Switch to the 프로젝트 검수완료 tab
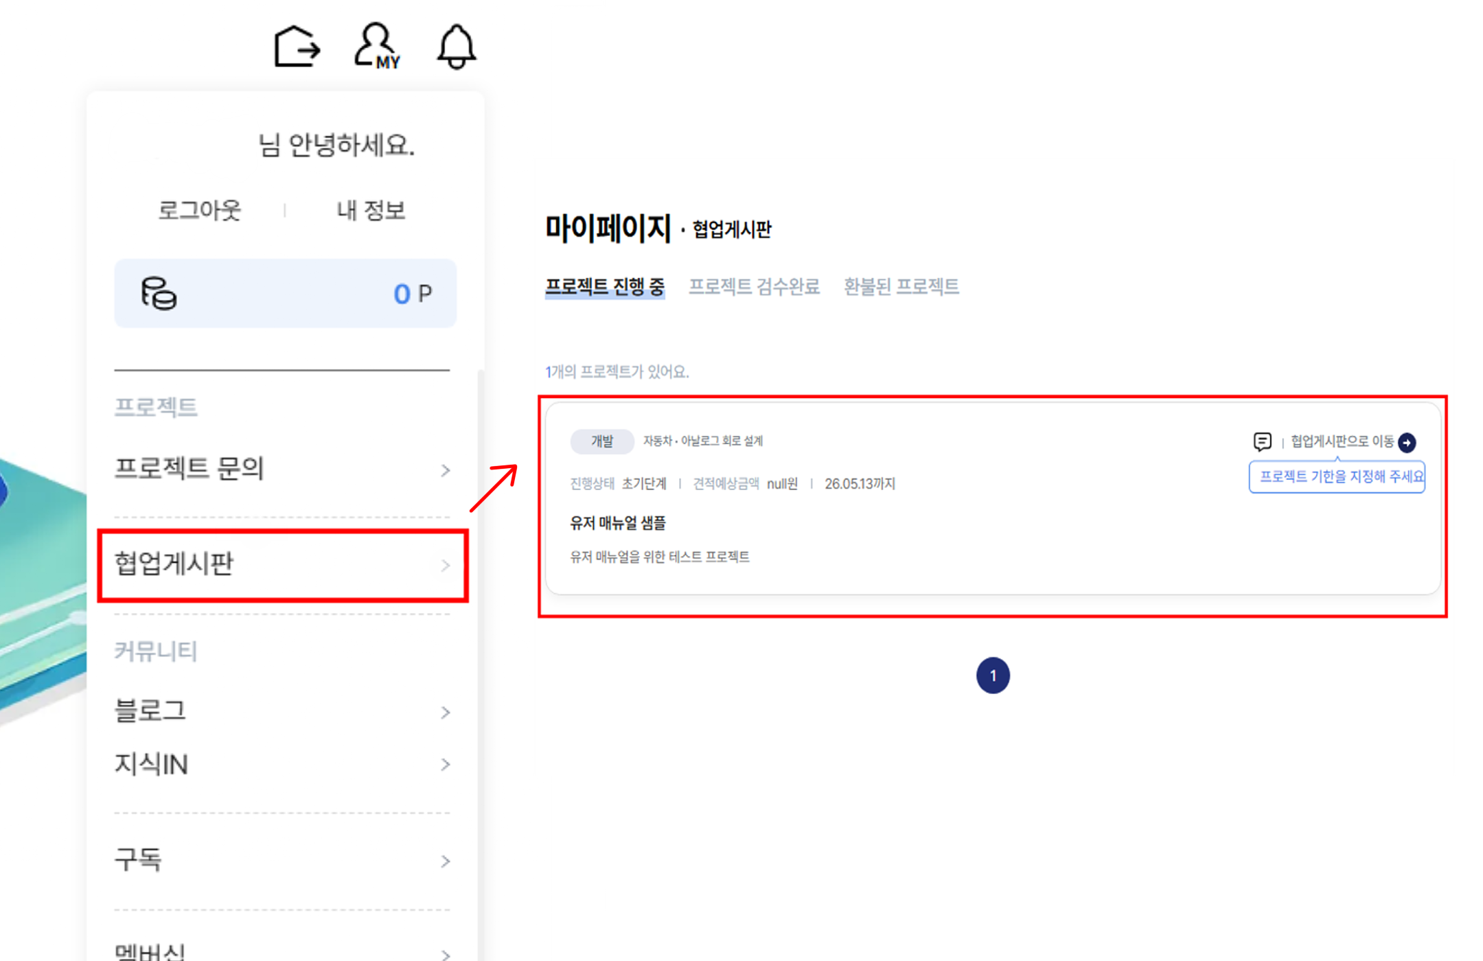The width and height of the screenshot is (1483, 961). pos(754,287)
